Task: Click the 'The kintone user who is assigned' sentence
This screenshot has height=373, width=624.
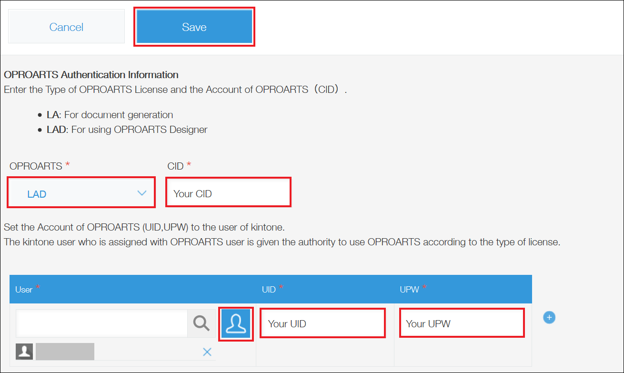Action: pyautogui.click(x=282, y=242)
